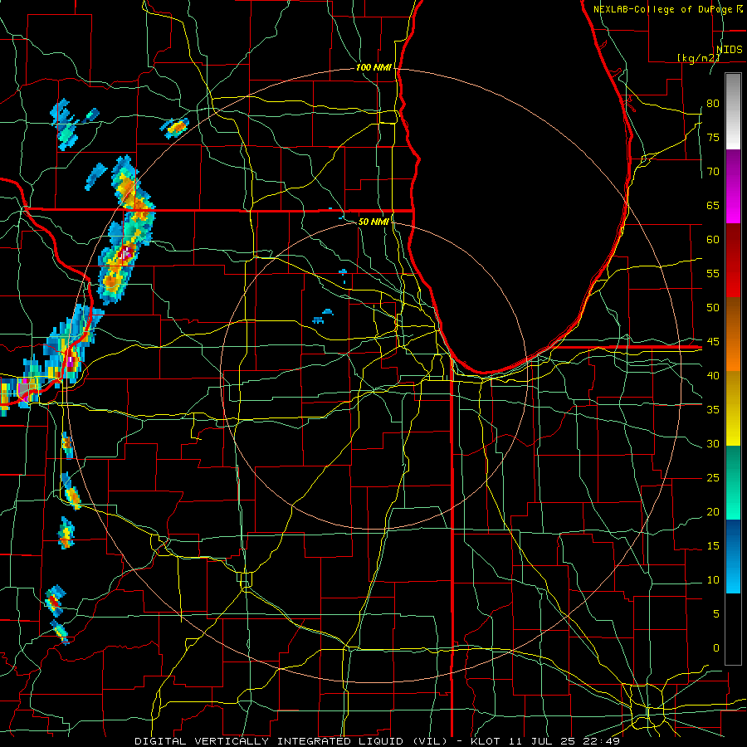Click the KLOT station identifier in the footer
747x747 pixels.
486,741
